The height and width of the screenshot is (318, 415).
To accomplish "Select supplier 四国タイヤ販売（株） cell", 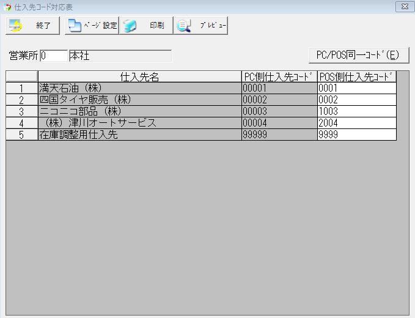I will (x=139, y=100).
